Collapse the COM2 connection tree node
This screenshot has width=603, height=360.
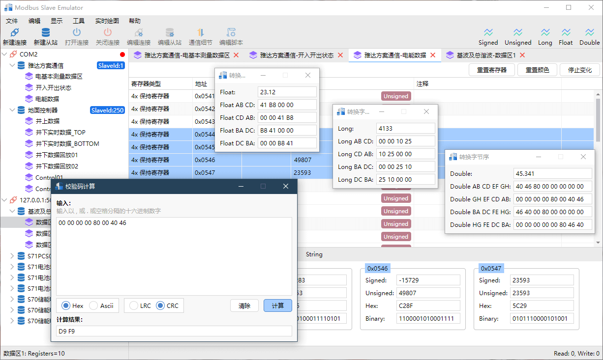point(5,55)
